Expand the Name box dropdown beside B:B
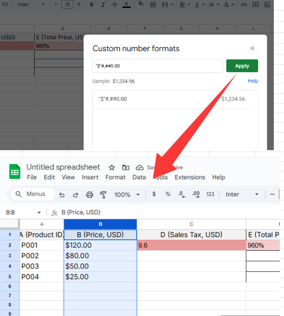Viewport: 284px width, 316px height. point(39,213)
